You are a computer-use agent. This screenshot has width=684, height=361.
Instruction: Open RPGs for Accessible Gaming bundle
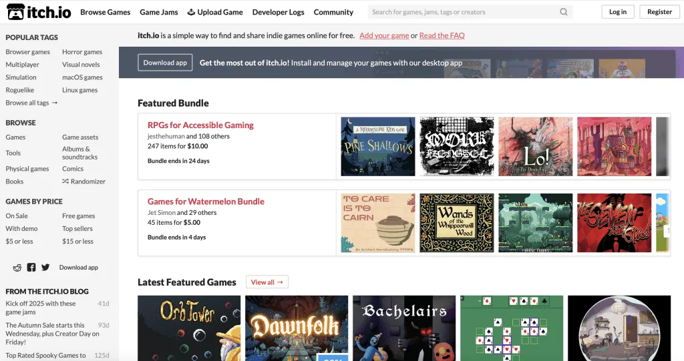point(200,125)
